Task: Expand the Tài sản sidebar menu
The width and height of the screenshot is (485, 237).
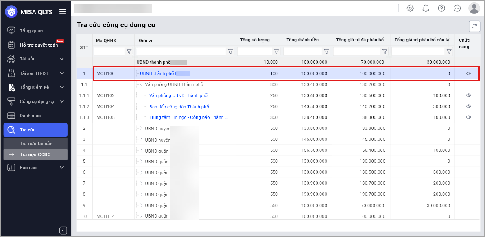Action: [62, 59]
